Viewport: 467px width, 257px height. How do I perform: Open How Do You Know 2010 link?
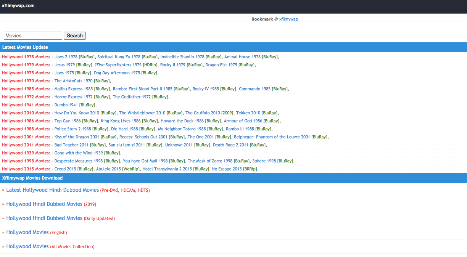(x=77, y=113)
